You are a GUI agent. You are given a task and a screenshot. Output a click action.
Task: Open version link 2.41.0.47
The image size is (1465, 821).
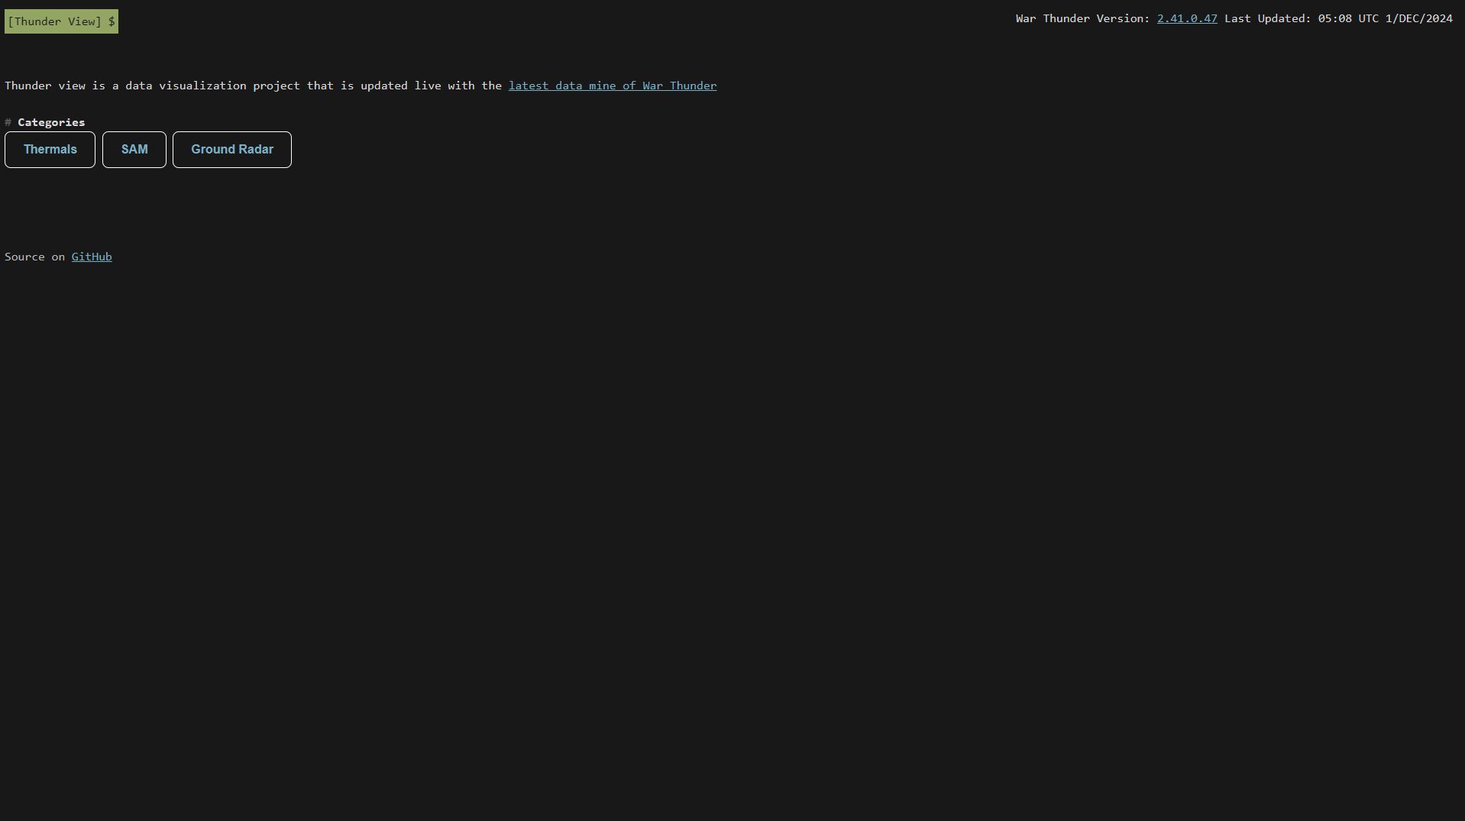pyautogui.click(x=1186, y=18)
